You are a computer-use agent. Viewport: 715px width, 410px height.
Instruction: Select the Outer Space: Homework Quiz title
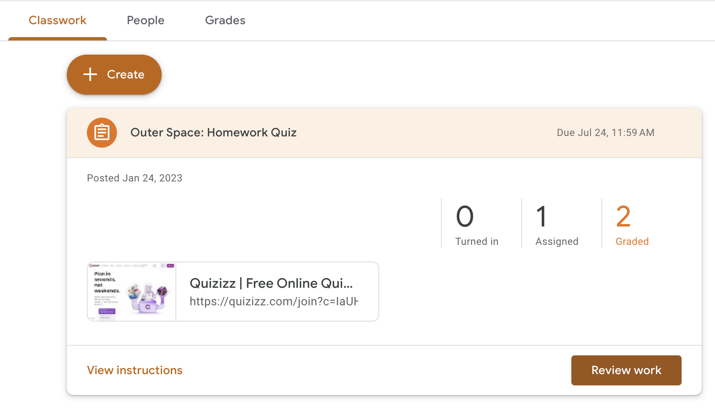tap(213, 133)
